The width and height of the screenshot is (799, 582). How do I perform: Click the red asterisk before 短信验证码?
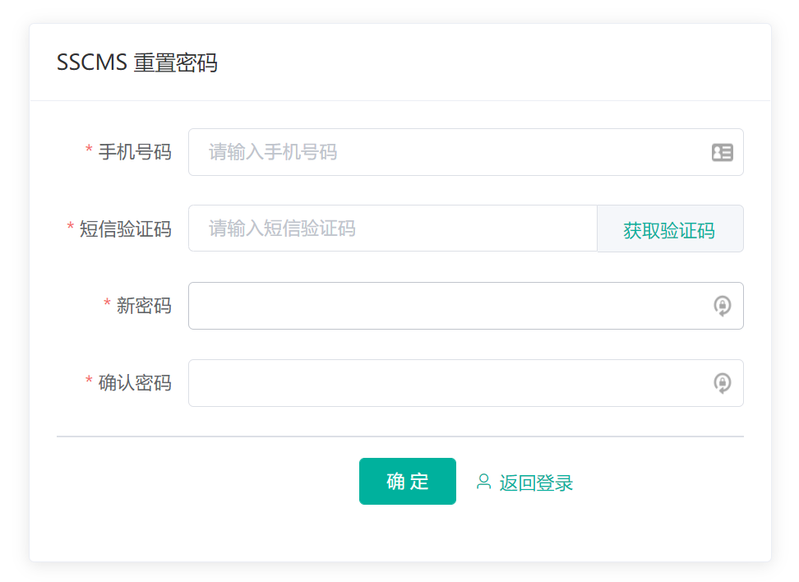pyautogui.click(x=71, y=228)
